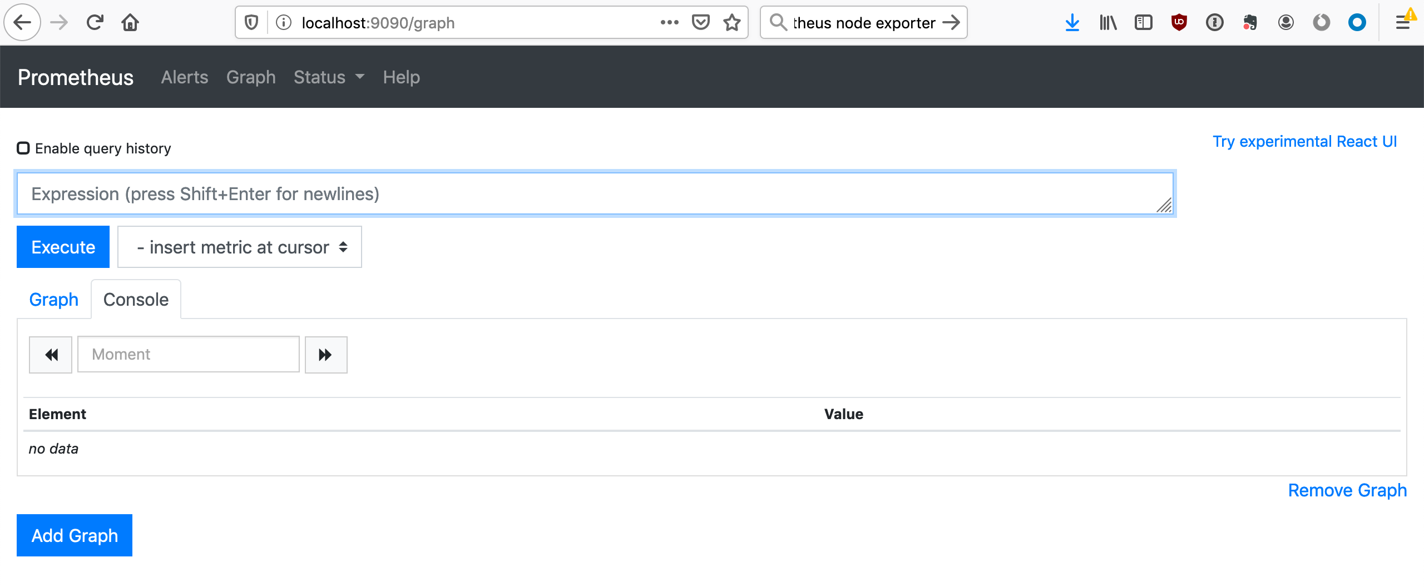The height and width of the screenshot is (587, 1424).
Task: Open the downloads arrow icon
Action: pos(1072,23)
